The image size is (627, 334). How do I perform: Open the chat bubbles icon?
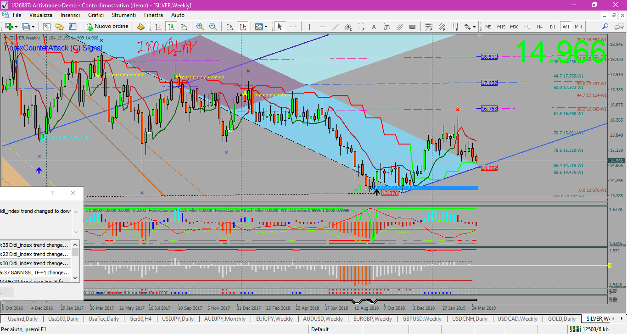pyautogui.click(x=619, y=27)
